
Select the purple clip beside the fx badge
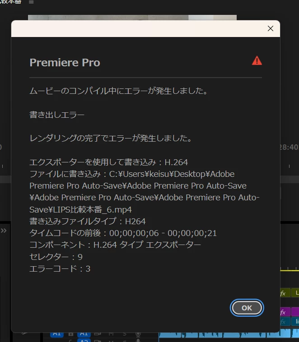(x=295, y=312)
